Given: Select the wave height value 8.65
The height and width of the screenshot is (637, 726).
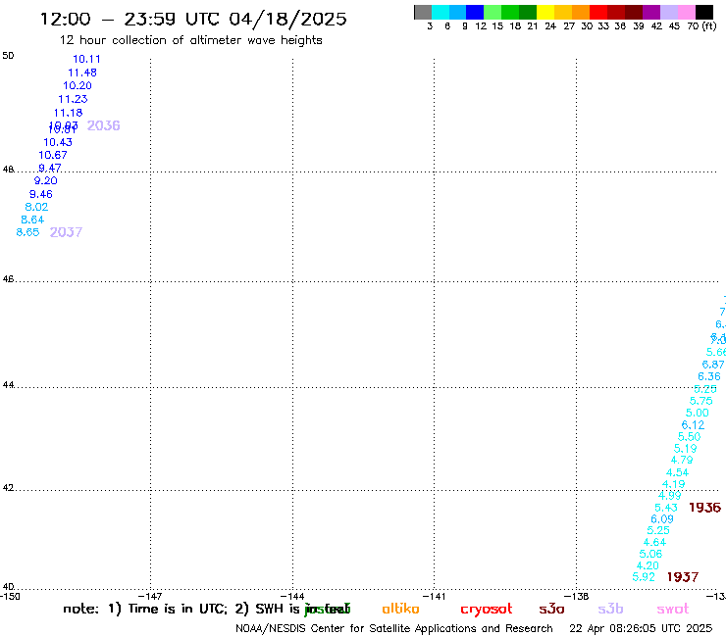Looking at the screenshot, I should point(27,232).
